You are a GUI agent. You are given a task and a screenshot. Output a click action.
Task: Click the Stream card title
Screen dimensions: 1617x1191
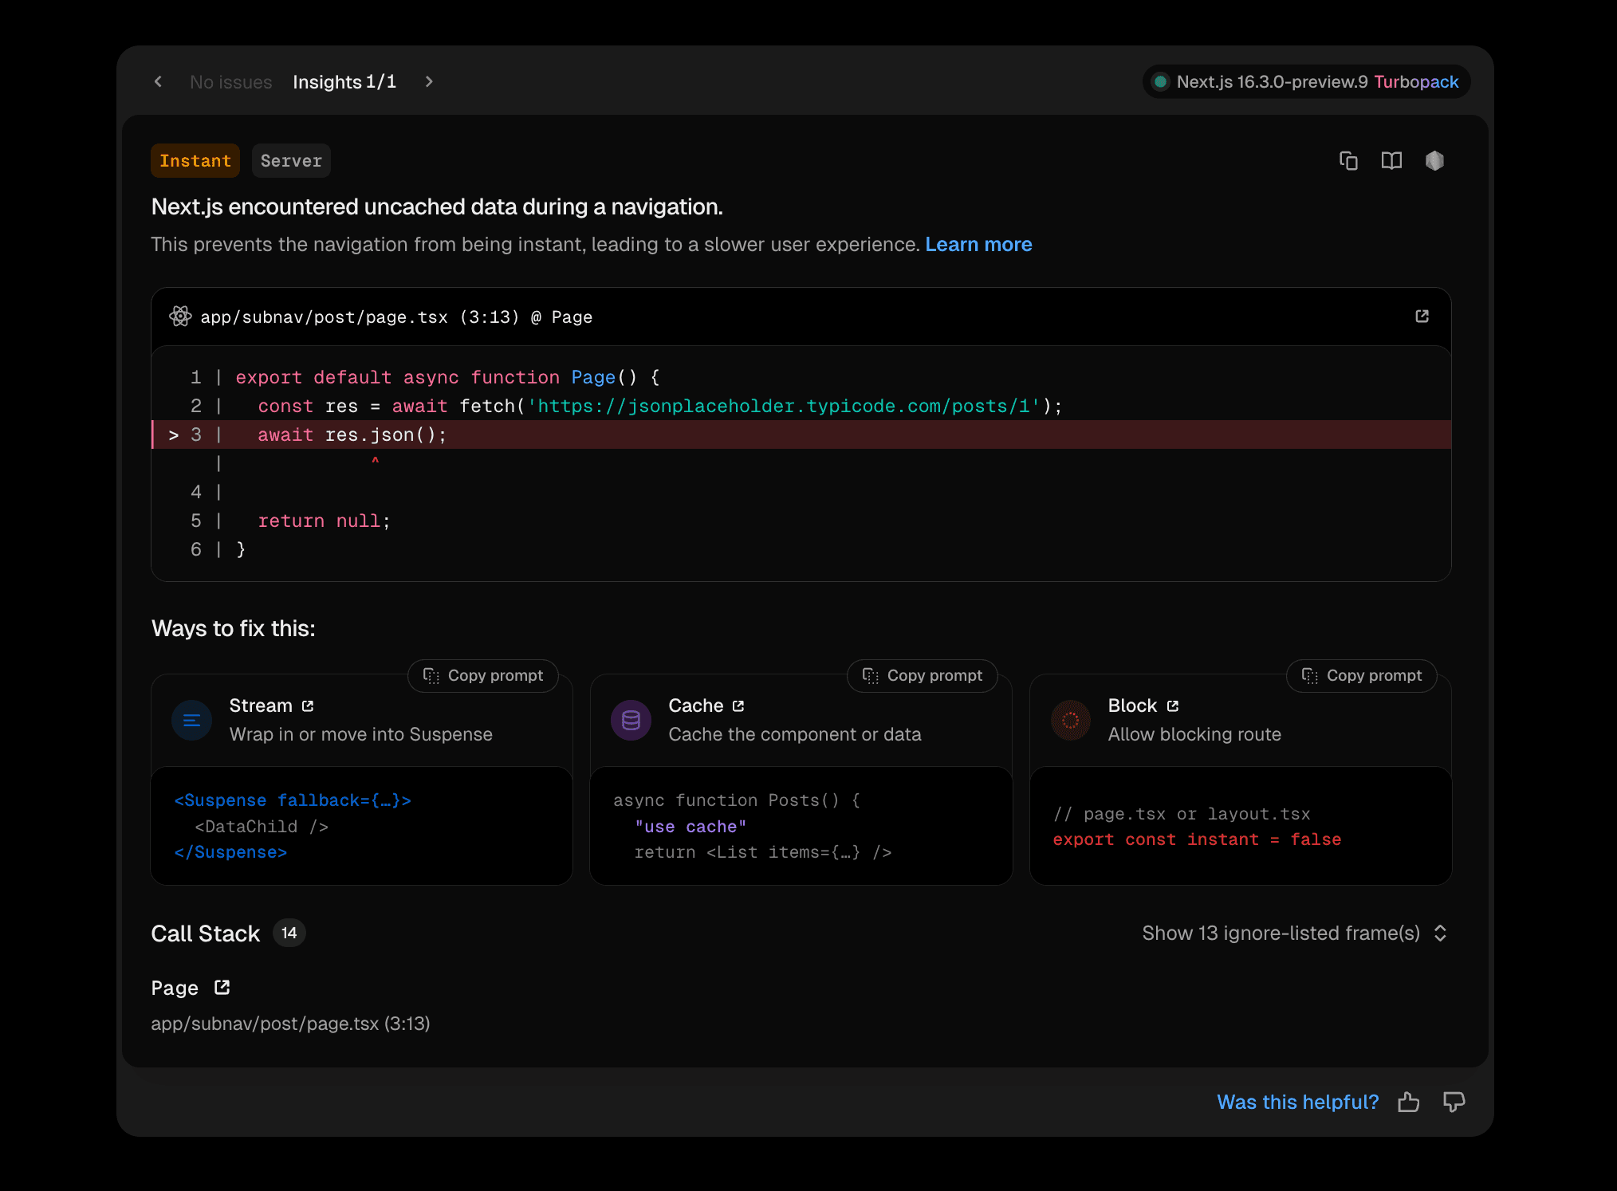pyautogui.click(x=261, y=706)
